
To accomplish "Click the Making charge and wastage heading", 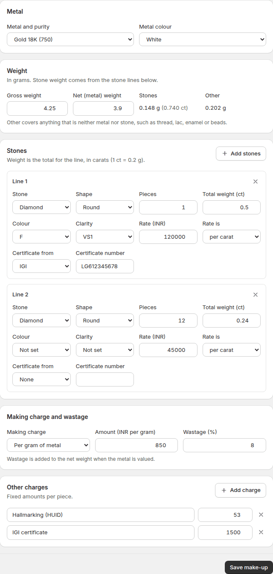I will [47, 416].
